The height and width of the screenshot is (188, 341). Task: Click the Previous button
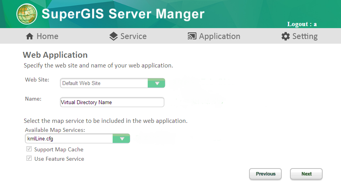[x=265, y=174]
